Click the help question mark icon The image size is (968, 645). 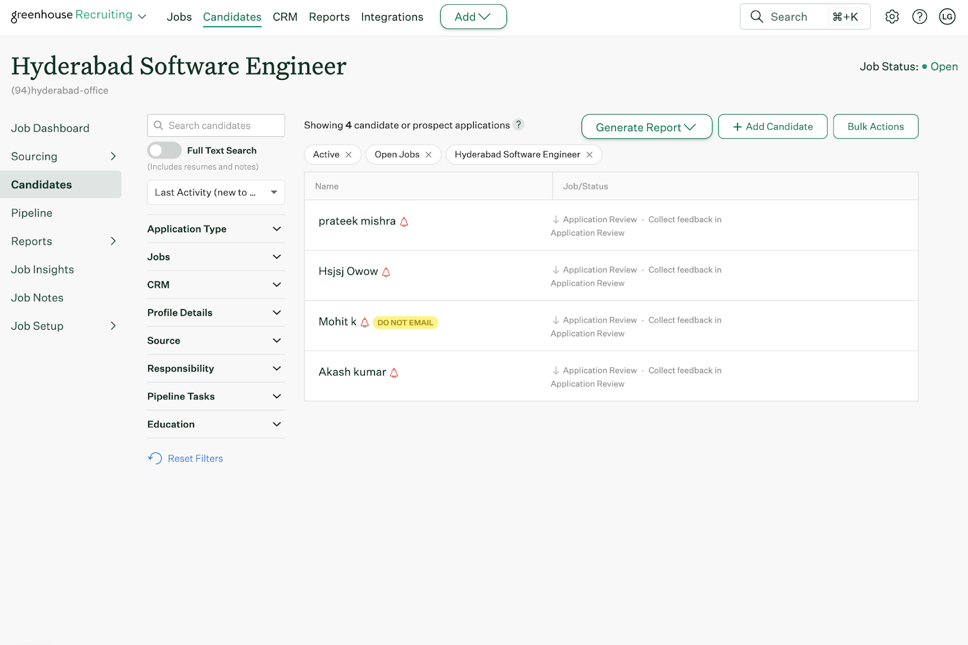click(x=920, y=17)
